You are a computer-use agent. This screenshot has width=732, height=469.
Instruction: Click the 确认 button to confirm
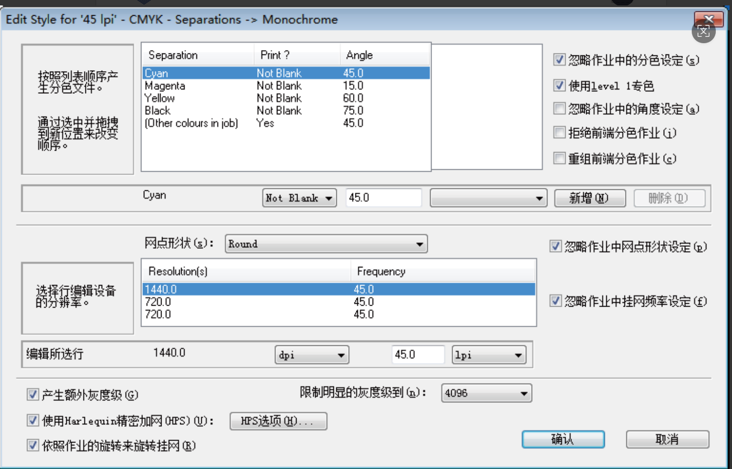click(x=563, y=439)
